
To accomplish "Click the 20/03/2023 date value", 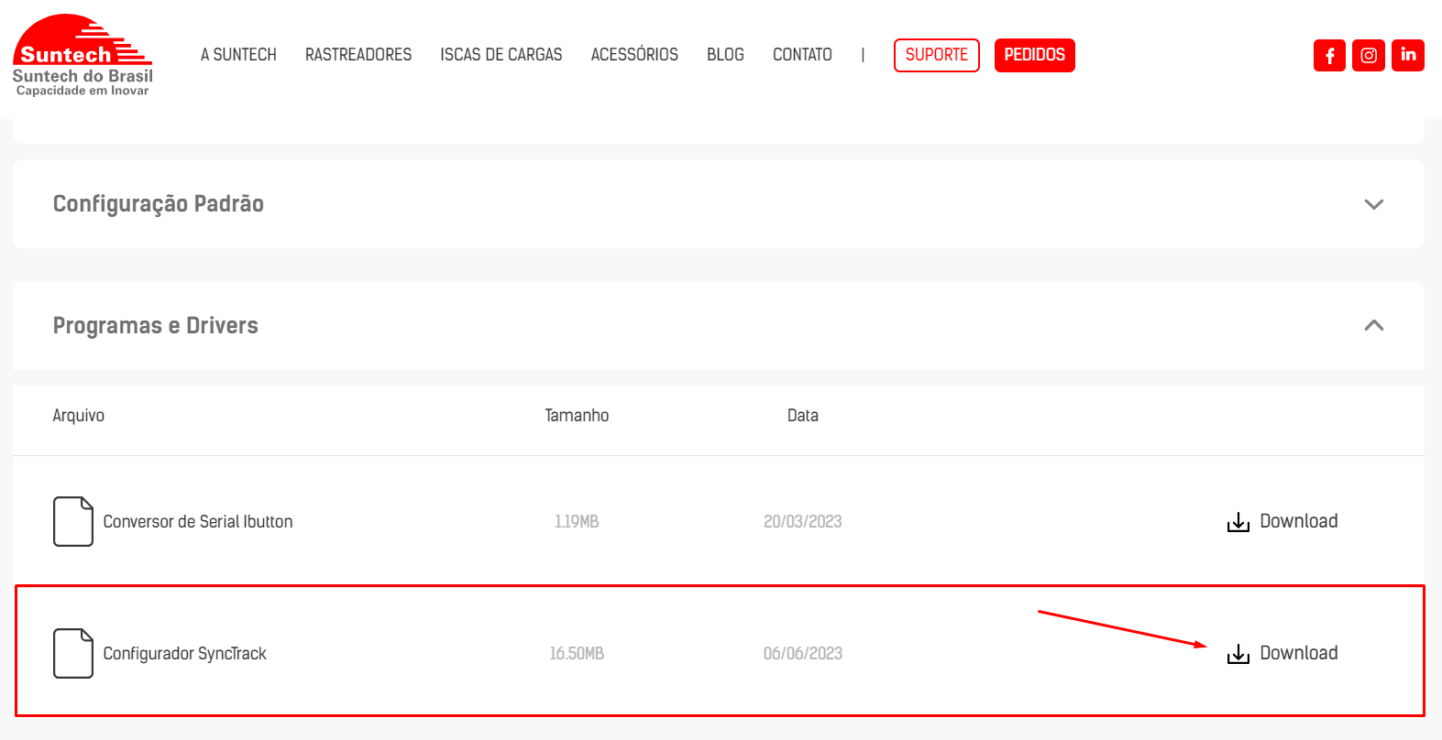I will (803, 522).
